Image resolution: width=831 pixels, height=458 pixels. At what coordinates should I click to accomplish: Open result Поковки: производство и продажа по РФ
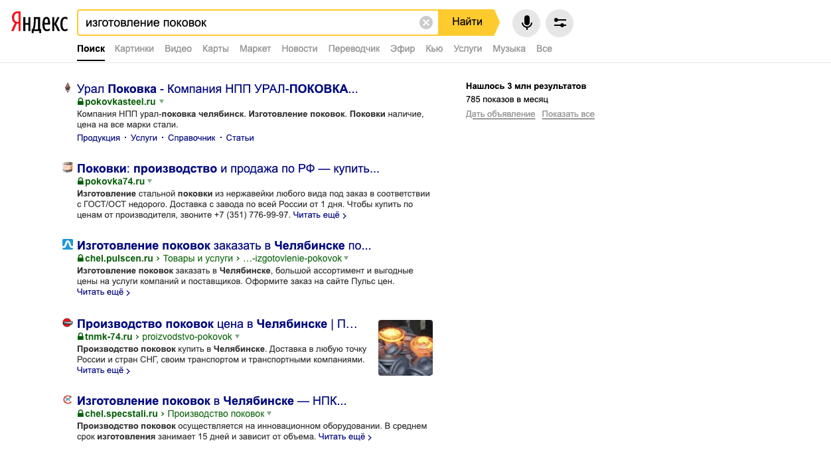coord(228,169)
